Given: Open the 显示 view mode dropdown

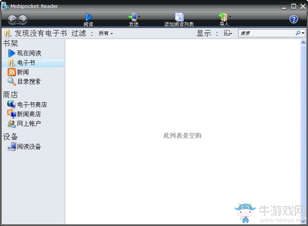Looking at the screenshot, I should coord(228,33).
